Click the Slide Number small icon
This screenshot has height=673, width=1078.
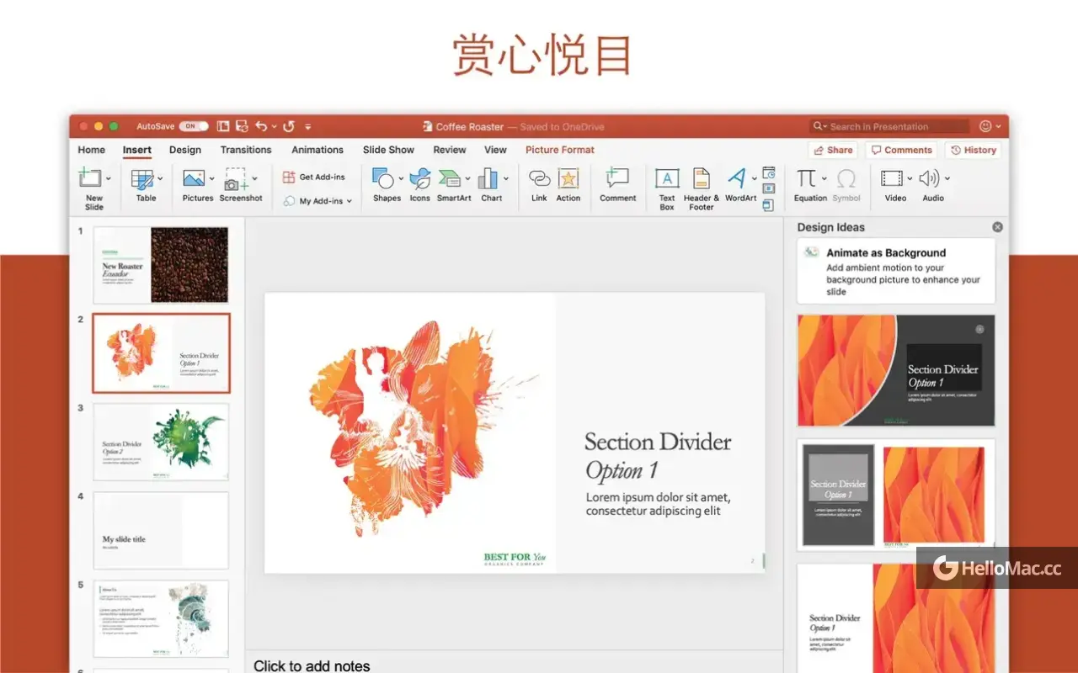tap(769, 189)
